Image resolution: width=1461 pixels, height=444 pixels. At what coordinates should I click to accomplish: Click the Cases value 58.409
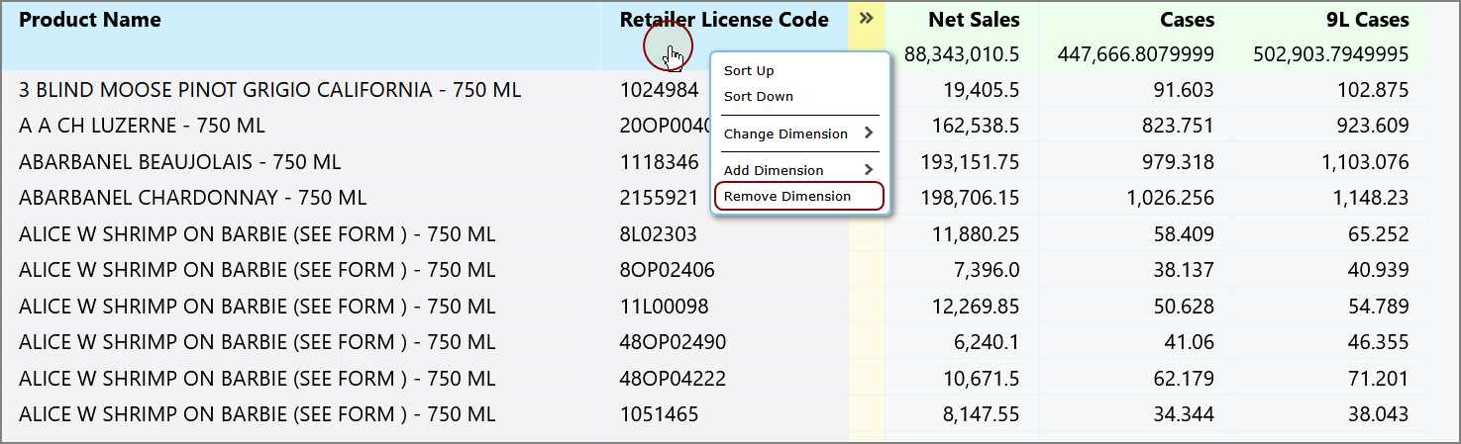pyautogui.click(x=1184, y=234)
